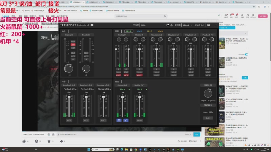Switch to Mix D tab

[x=160, y=31]
